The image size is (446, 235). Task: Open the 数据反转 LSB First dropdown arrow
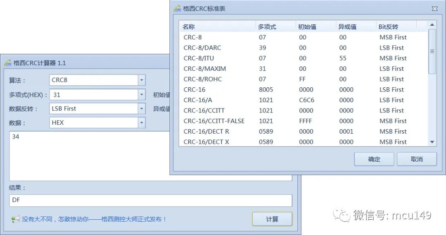tap(142, 108)
